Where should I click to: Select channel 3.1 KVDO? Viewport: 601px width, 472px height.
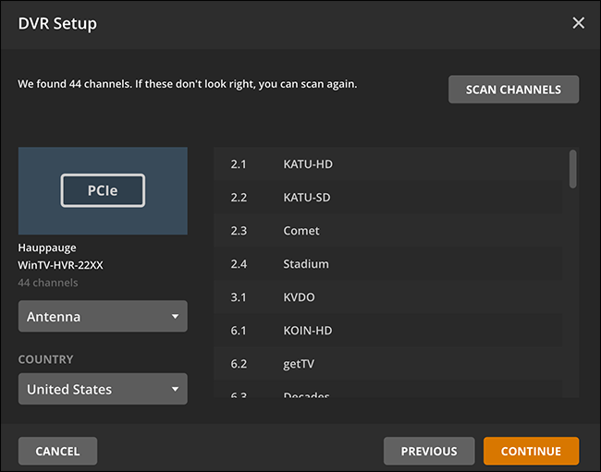[388, 297]
